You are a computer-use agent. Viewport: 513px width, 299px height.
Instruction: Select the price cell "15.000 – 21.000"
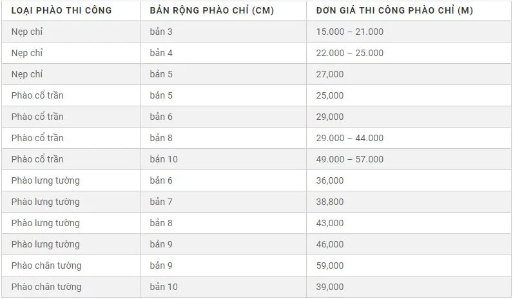point(350,32)
